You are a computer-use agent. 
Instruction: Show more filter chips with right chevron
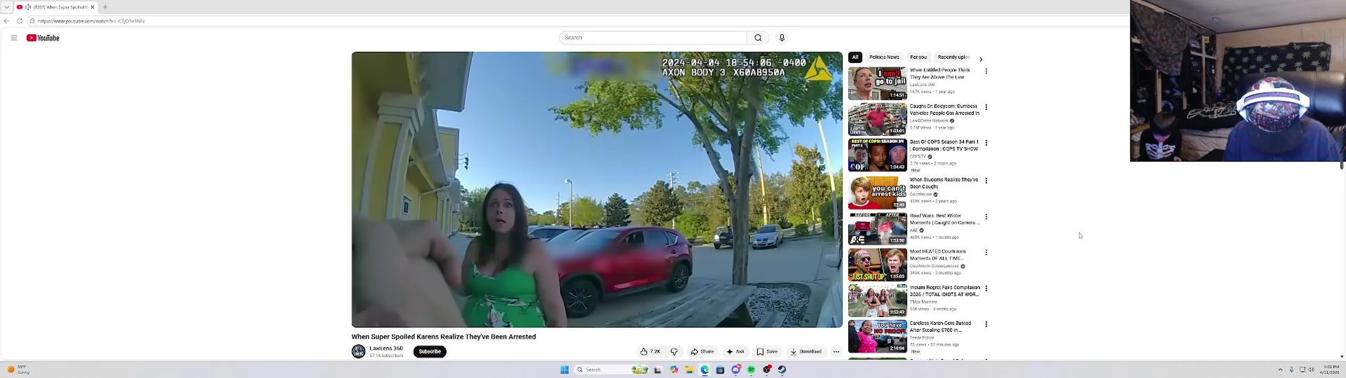tap(981, 59)
